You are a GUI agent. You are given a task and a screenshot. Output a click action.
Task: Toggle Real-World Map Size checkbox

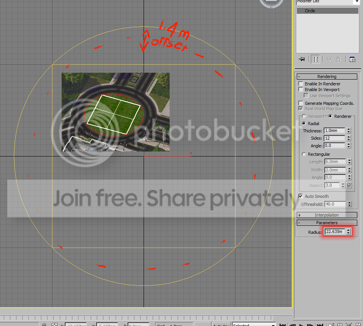301,109
